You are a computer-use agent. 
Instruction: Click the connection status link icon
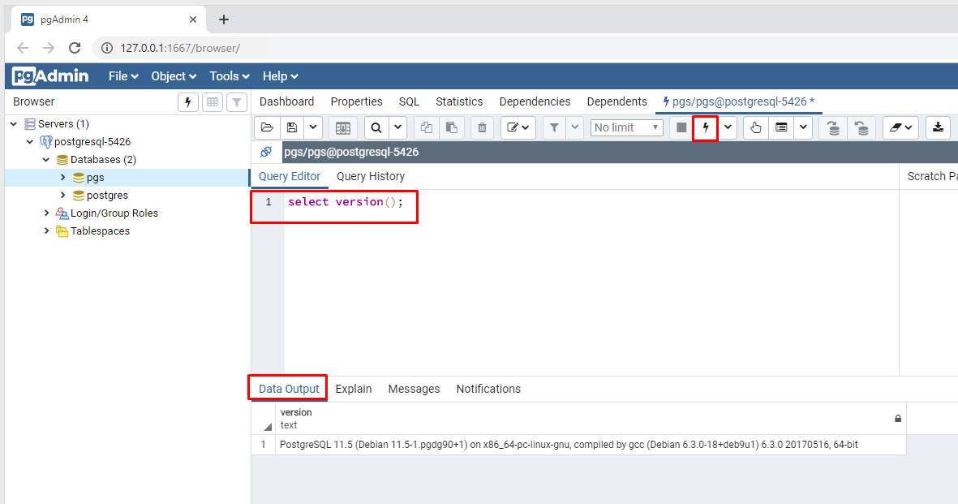266,152
